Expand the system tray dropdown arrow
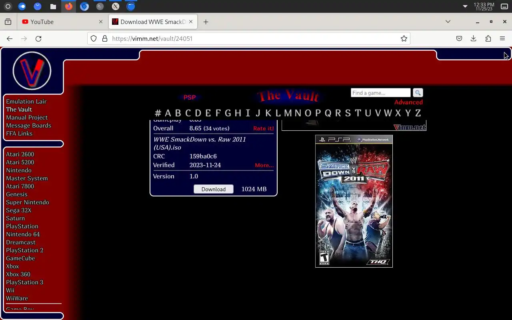 tap(465, 6)
